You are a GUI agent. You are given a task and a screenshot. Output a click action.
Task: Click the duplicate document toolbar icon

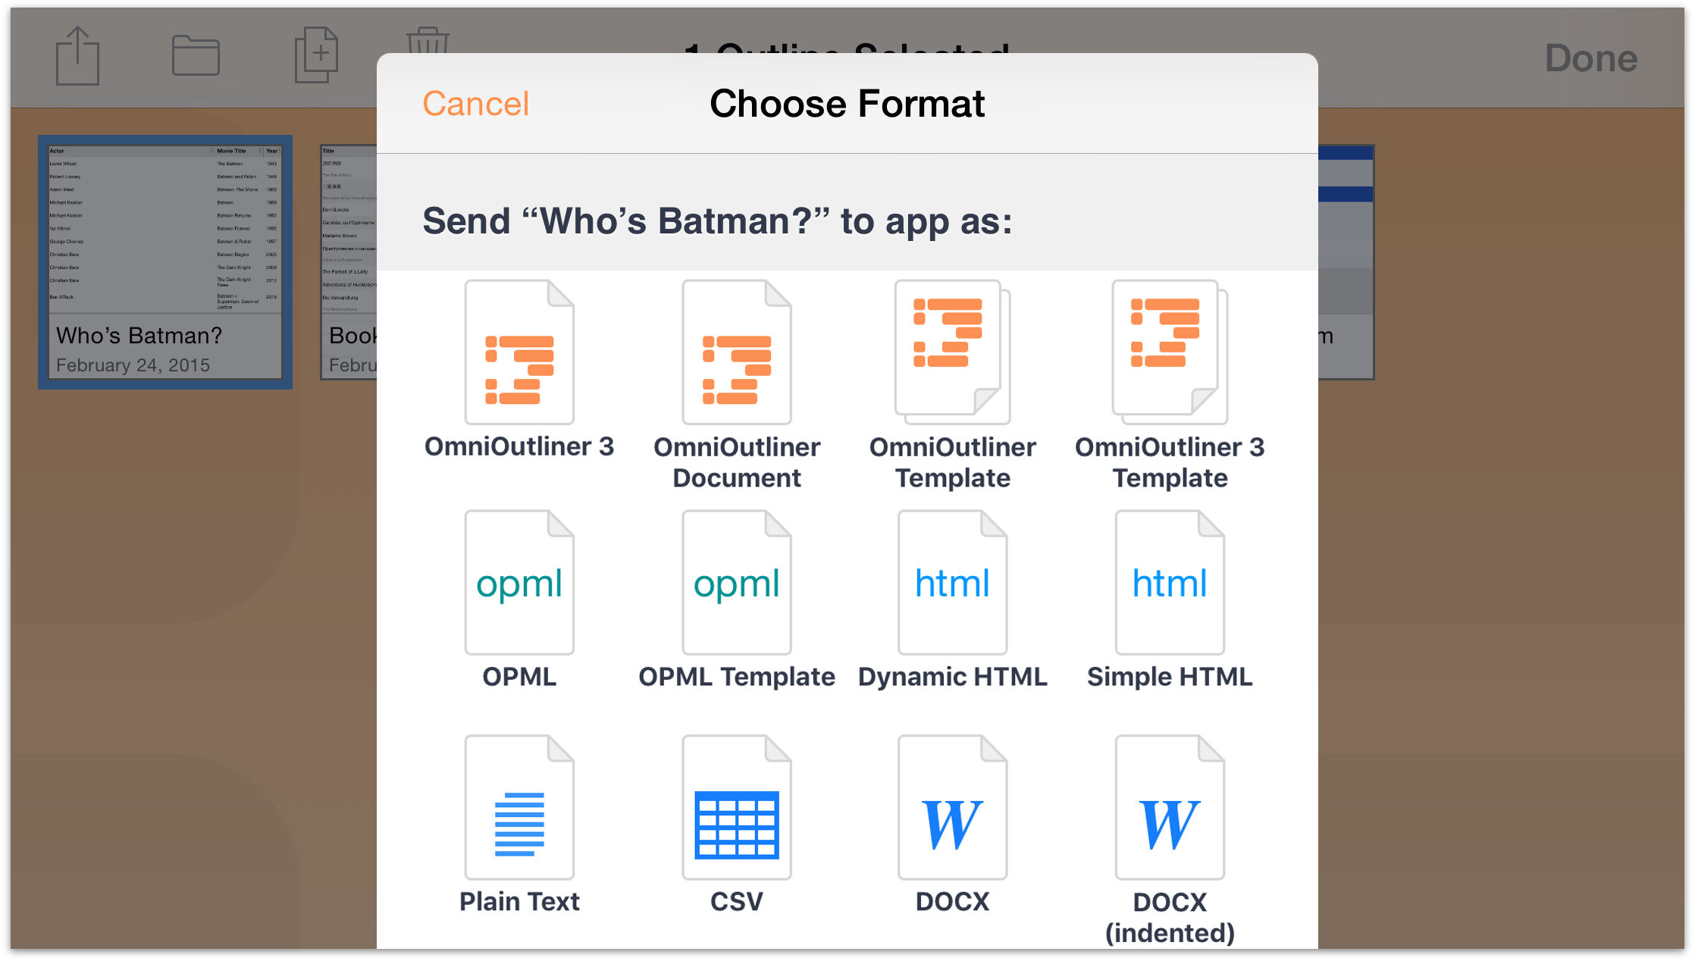pyautogui.click(x=316, y=55)
